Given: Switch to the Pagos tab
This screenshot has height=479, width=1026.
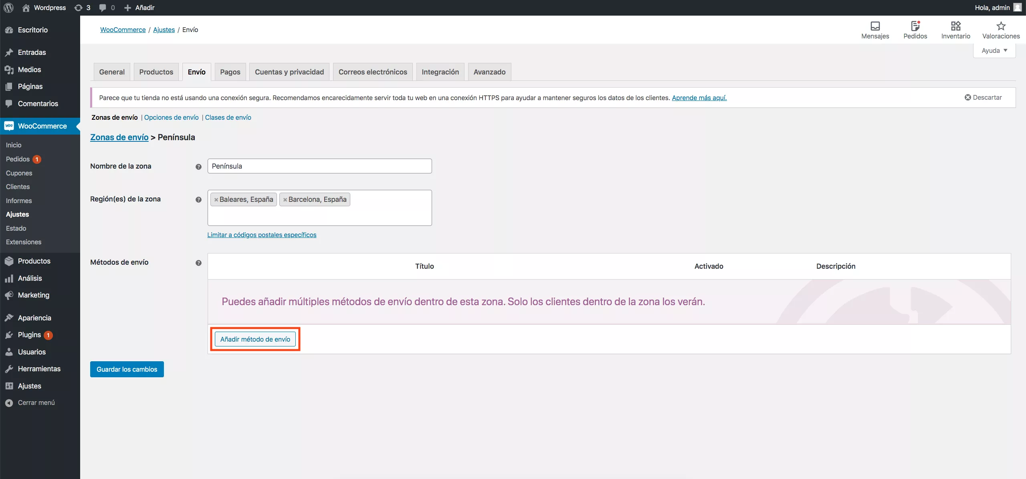Looking at the screenshot, I should 230,72.
